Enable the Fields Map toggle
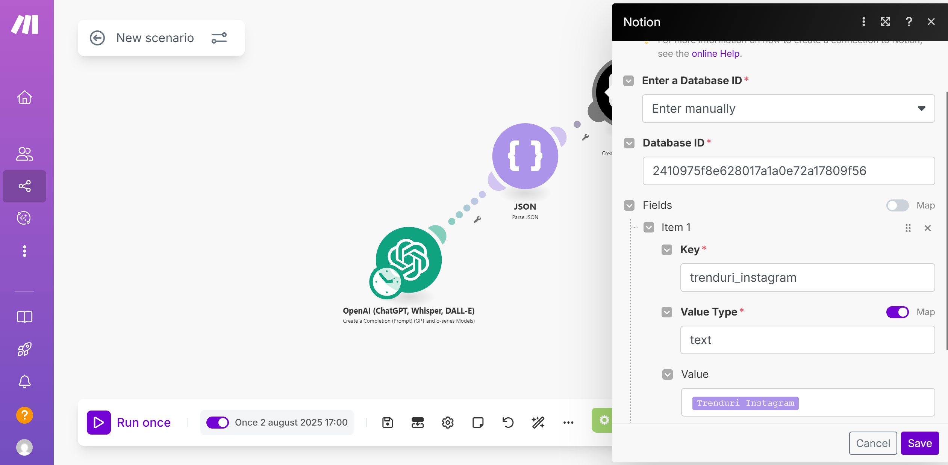Viewport: 948px width, 465px height. pyautogui.click(x=897, y=205)
